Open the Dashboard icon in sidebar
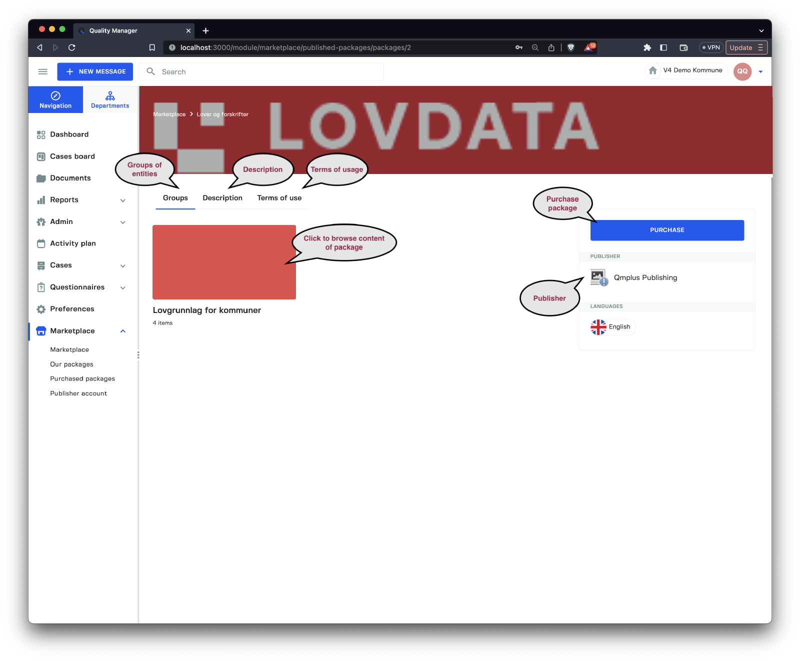 41,134
